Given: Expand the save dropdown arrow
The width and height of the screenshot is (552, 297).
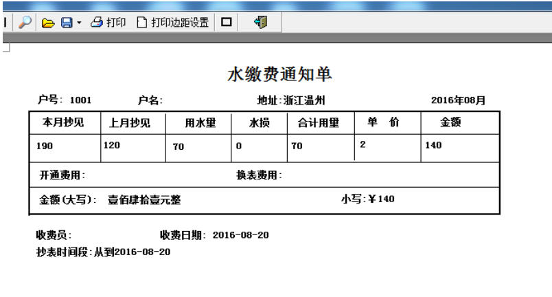Looking at the screenshot, I should click(79, 23).
